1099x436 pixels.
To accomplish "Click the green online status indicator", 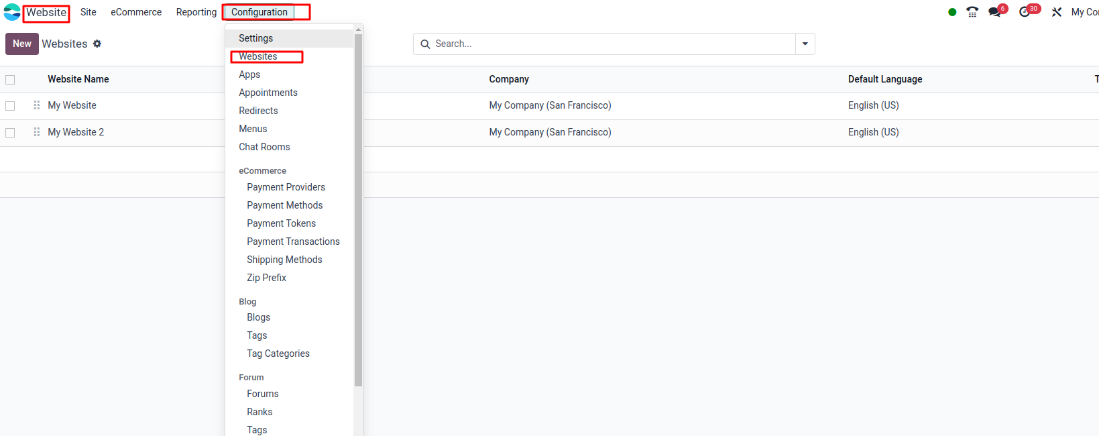I will pyautogui.click(x=952, y=12).
